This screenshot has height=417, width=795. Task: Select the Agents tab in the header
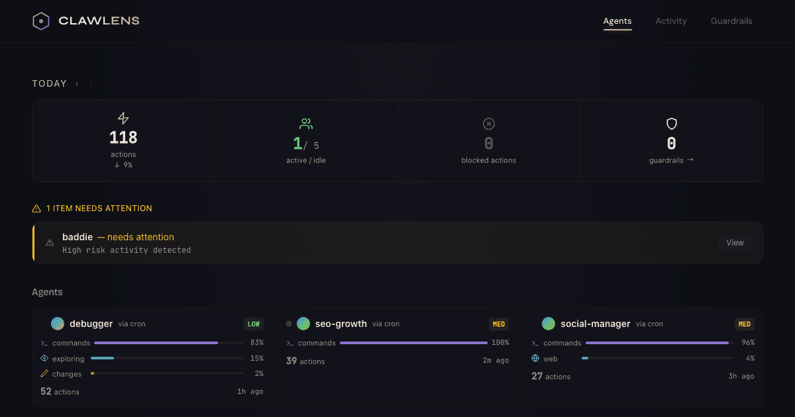click(x=617, y=21)
